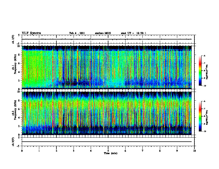Click the "start UT = 18:50:1" text
This screenshot has height=169, width=219.
pyautogui.click(x=134, y=33)
